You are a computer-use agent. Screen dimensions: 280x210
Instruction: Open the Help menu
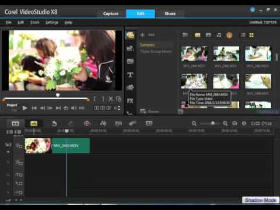[x=68, y=23]
